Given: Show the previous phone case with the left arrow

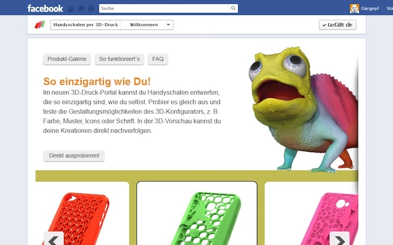Looking at the screenshot, I should (x=54, y=240).
